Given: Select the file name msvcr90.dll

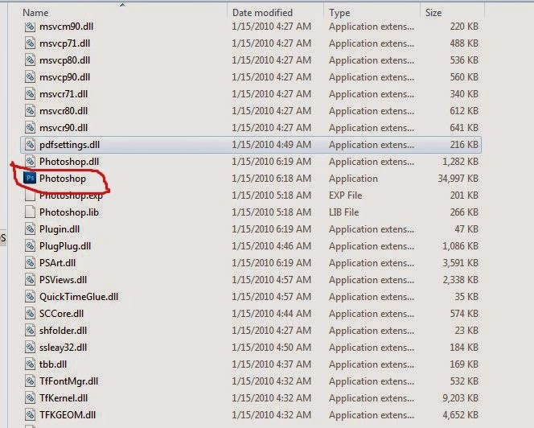Looking at the screenshot, I should point(64,128).
